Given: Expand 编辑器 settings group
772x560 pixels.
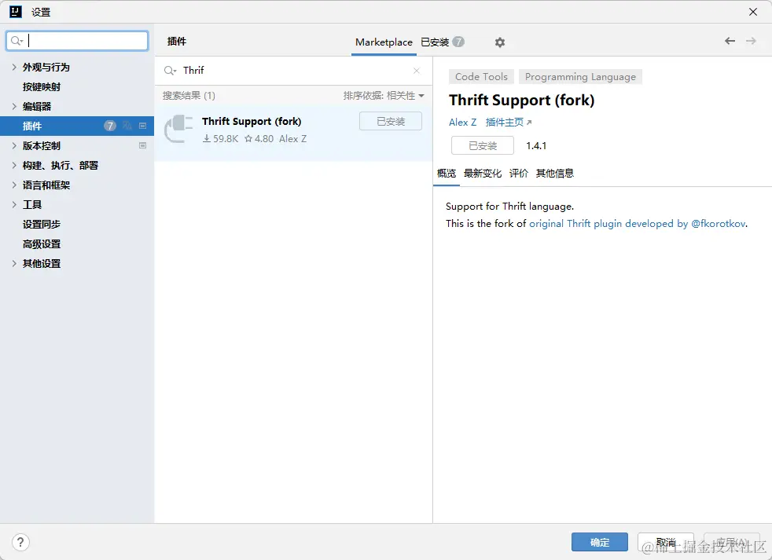Looking at the screenshot, I should (14, 106).
